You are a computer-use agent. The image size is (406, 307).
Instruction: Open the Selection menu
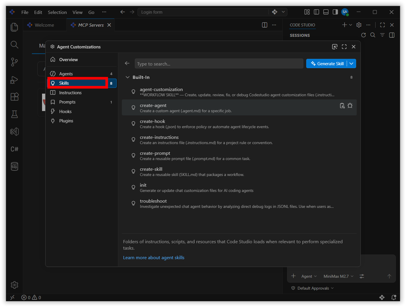pyautogui.click(x=57, y=12)
